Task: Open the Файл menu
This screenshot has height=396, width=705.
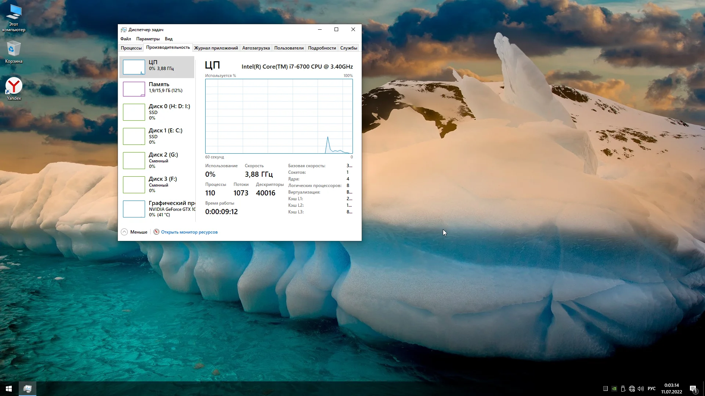Action: [x=126, y=39]
